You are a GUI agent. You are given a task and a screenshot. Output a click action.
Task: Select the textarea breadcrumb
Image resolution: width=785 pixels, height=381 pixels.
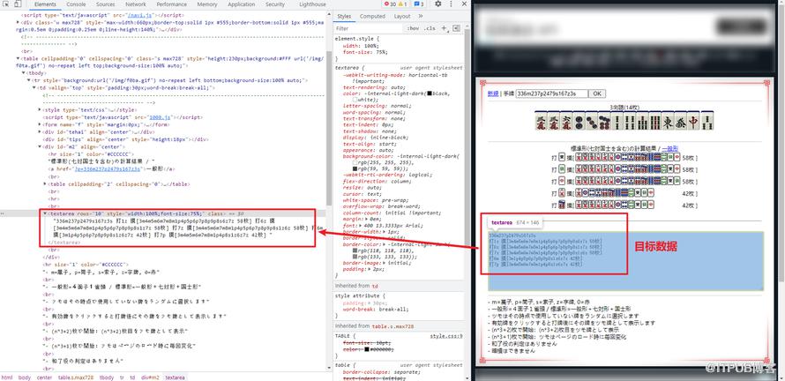[176, 377]
